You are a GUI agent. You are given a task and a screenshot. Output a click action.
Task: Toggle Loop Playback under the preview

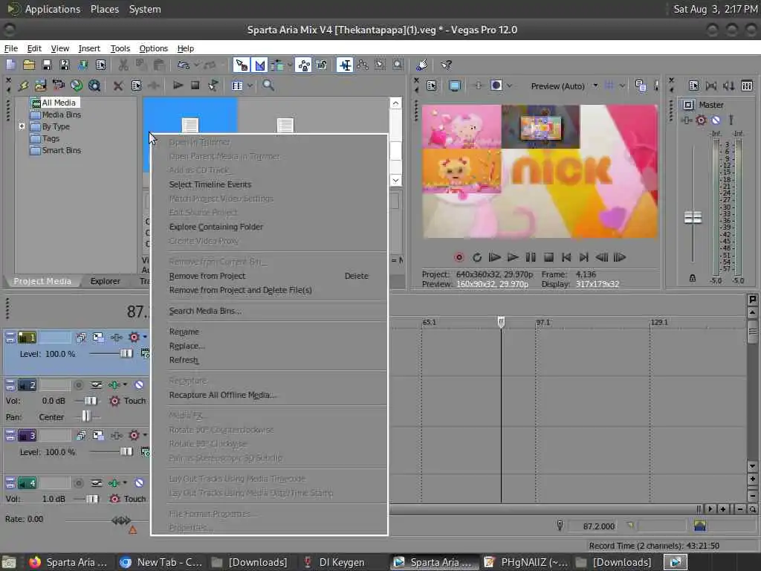click(477, 257)
